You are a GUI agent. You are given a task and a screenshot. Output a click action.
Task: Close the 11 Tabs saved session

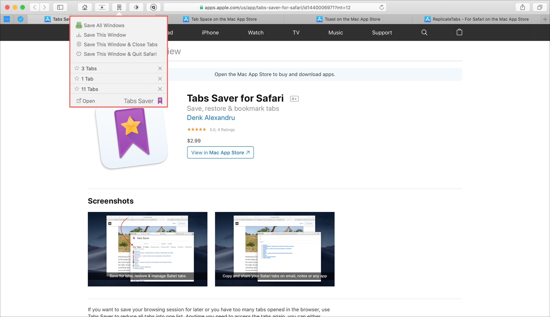160,89
